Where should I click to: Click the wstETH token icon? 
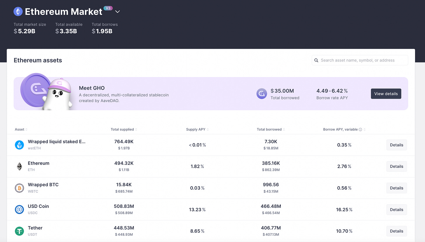point(19,145)
